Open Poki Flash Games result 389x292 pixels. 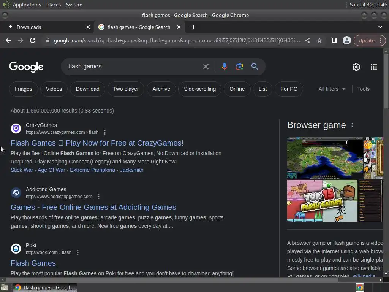coord(33,263)
